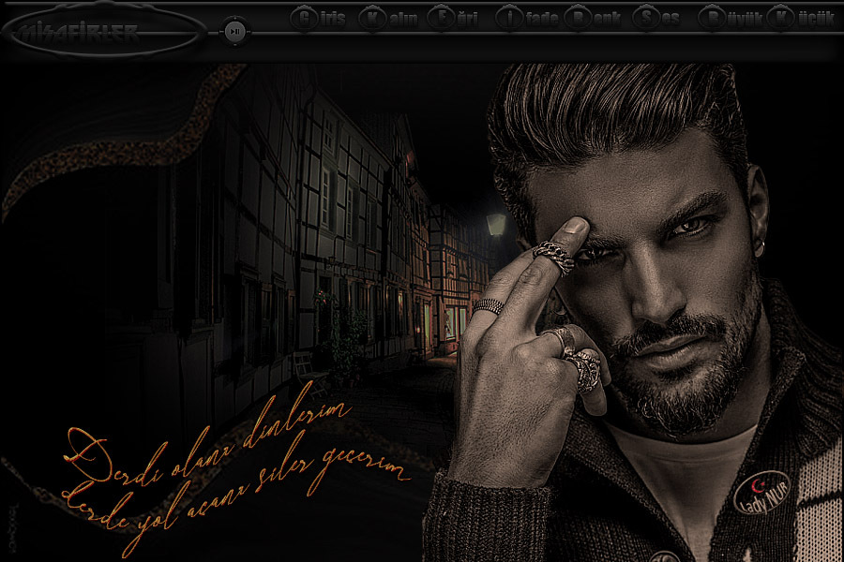Click the circular G icon for Giriş
The image size is (844, 562).
point(303,19)
